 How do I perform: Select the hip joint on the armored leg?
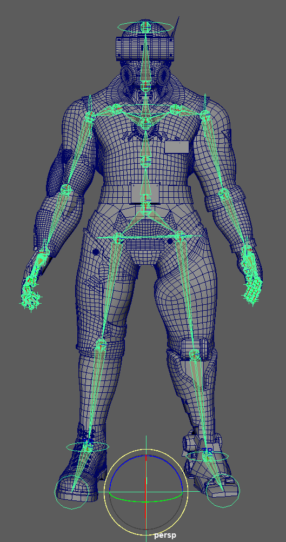coord(179,237)
